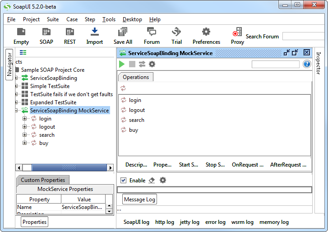Click the Message Log button
The width and height of the screenshot is (328, 232).
(139, 199)
